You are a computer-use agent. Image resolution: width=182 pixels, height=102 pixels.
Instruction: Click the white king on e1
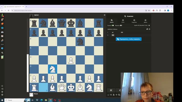coord(71,88)
